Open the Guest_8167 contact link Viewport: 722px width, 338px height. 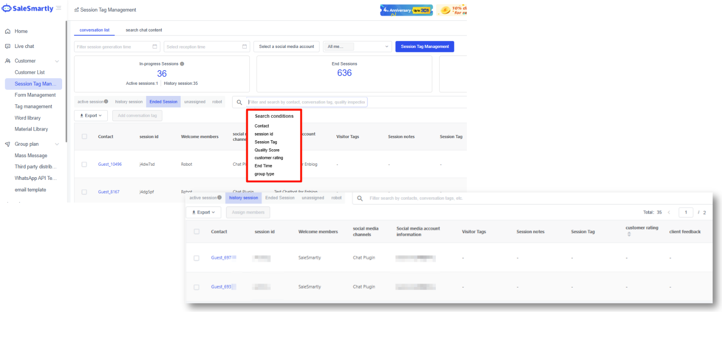pos(109,192)
